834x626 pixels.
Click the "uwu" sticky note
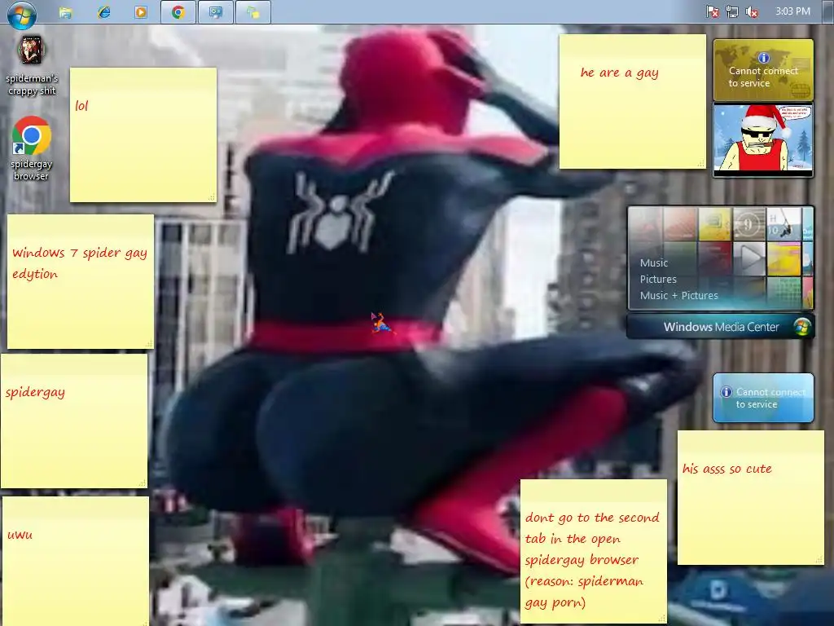pyautogui.click(x=76, y=561)
